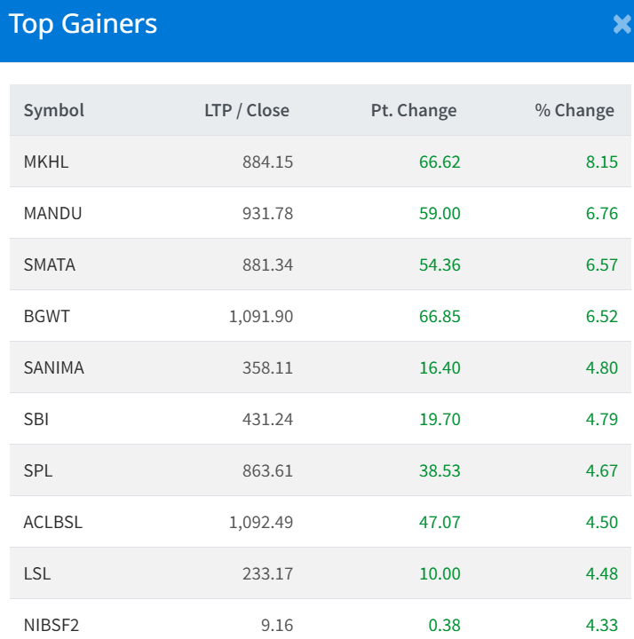634x639 pixels.
Task: Select the SPL symbol
Action: click(38, 471)
